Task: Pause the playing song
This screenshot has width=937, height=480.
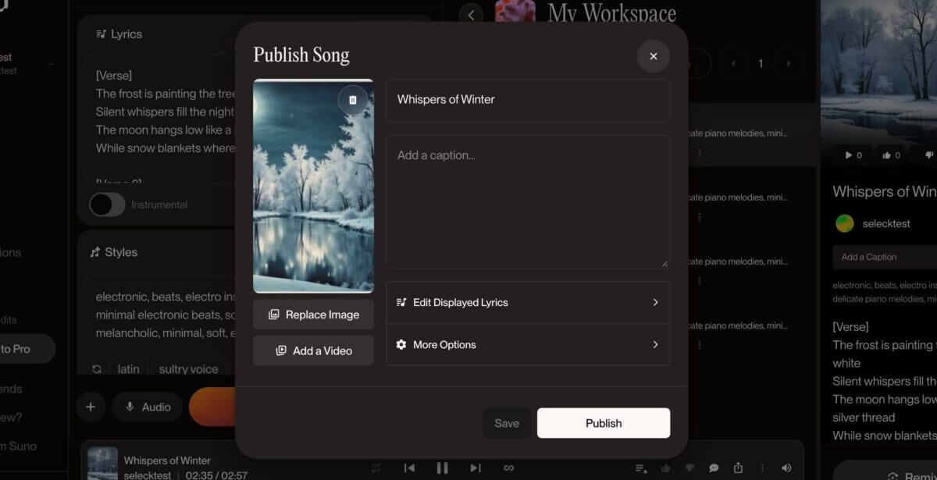Action: [x=442, y=468]
